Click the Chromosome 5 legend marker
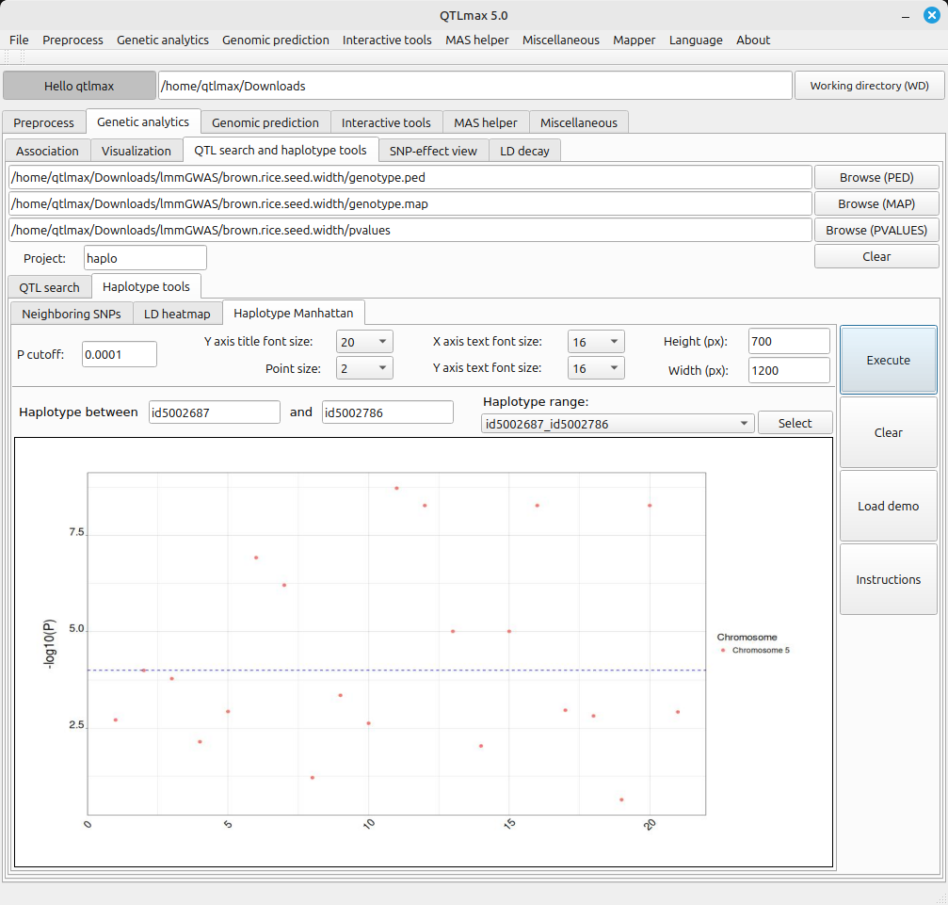Viewport: 948px width, 905px height. (723, 650)
